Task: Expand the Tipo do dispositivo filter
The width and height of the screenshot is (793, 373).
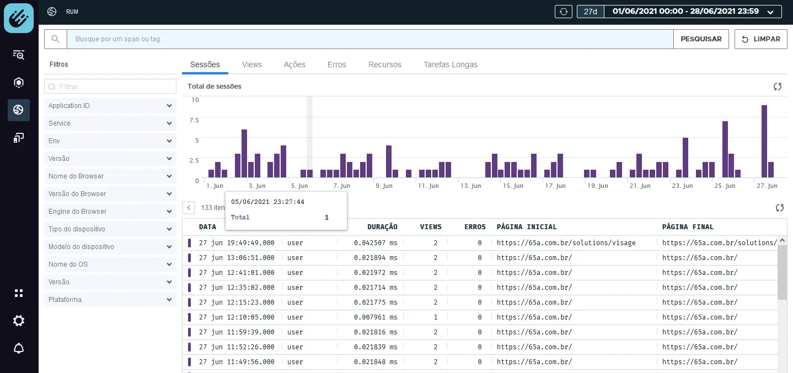Action: (110, 229)
